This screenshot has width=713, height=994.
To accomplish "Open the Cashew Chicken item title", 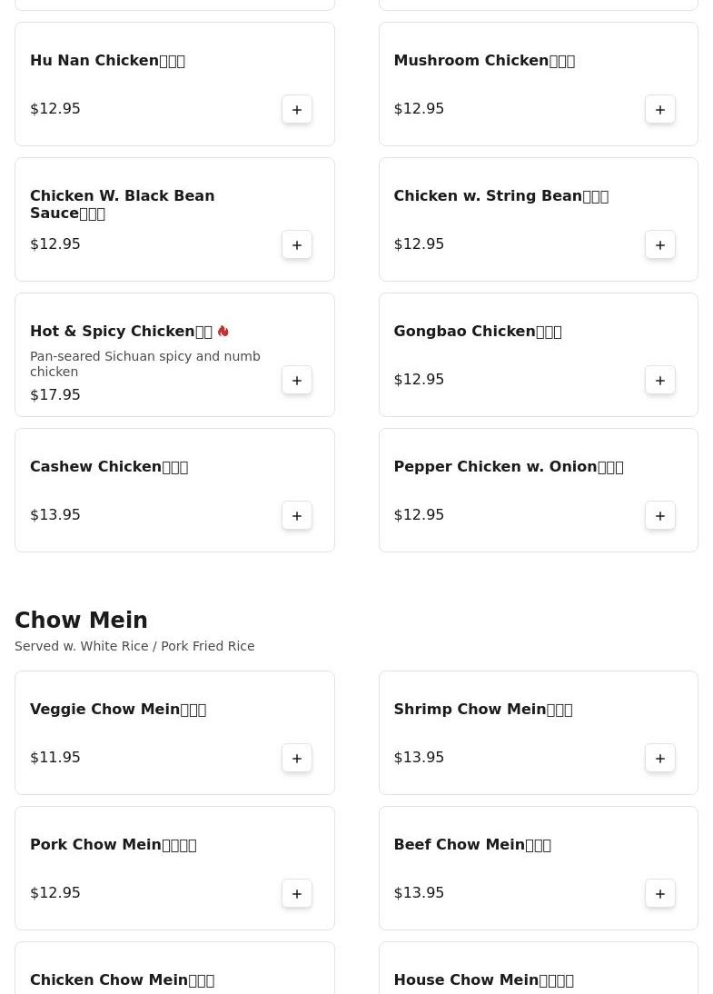I will click(x=109, y=467).
